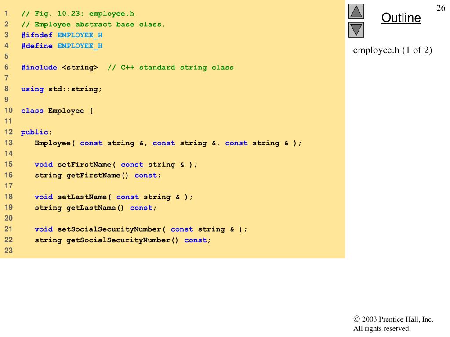This screenshot has height=337, width=450.
Task: Open the Outline link
Action: (x=401, y=18)
